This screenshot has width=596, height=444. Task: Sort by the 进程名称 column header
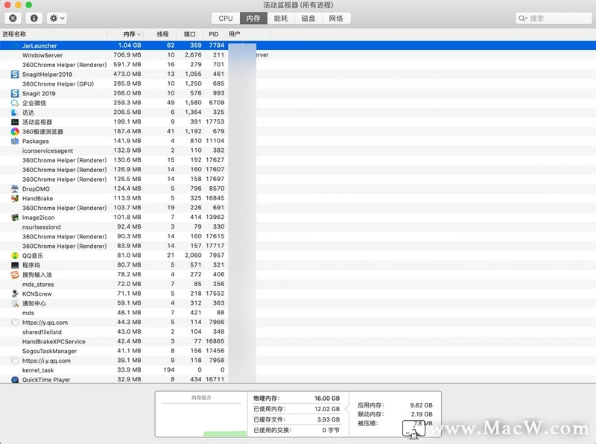coord(54,34)
